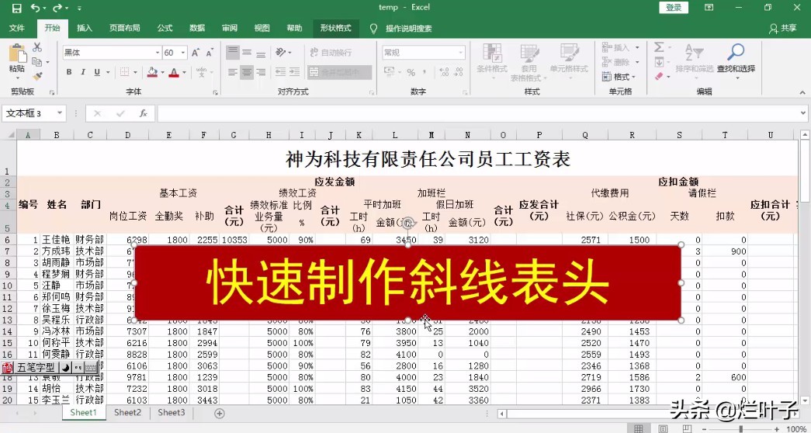Screen dimensions: 811x433
Task: Click the 共享 share button
Action: coord(782,28)
